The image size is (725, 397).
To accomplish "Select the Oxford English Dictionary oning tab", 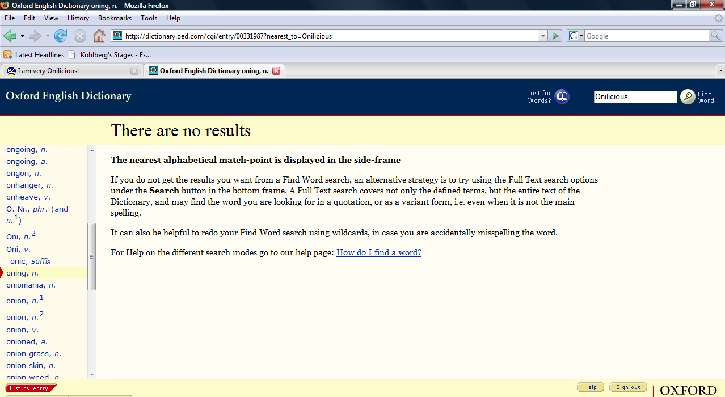I will point(214,71).
